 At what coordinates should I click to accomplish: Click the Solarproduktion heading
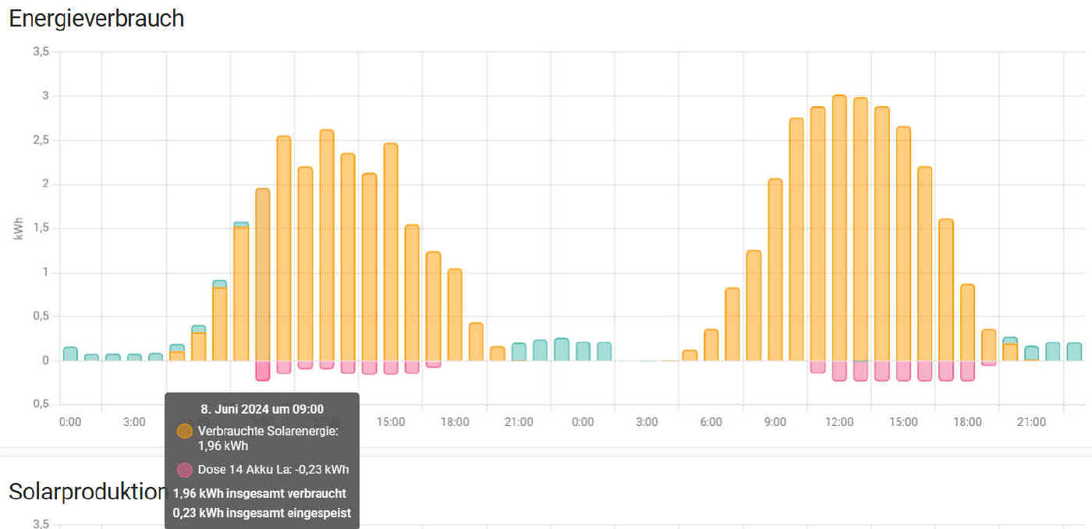click(x=87, y=491)
